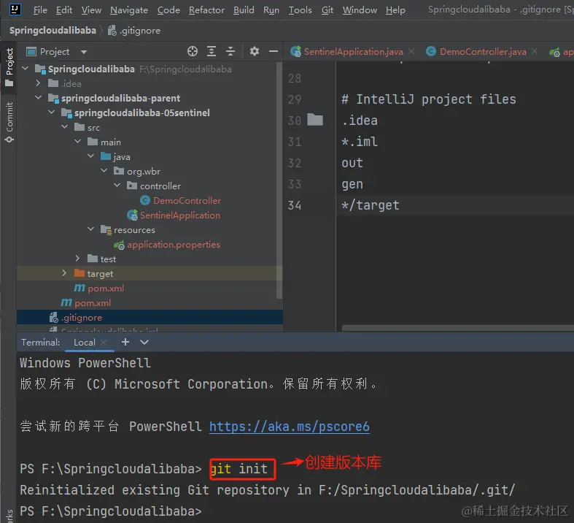Click Select Opened File target icon
574x523 pixels.
tap(193, 51)
